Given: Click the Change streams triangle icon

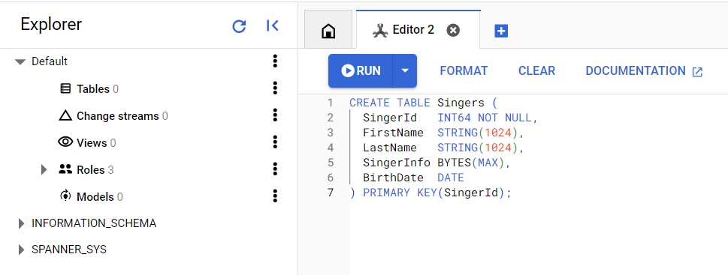Looking at the screenshot, I should 65,115.
